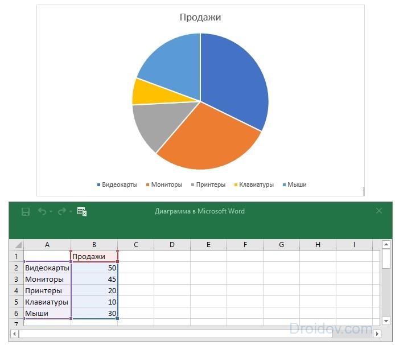Click the Undo arrow icon
Screen dimensions: 395x345
point(42,211)
